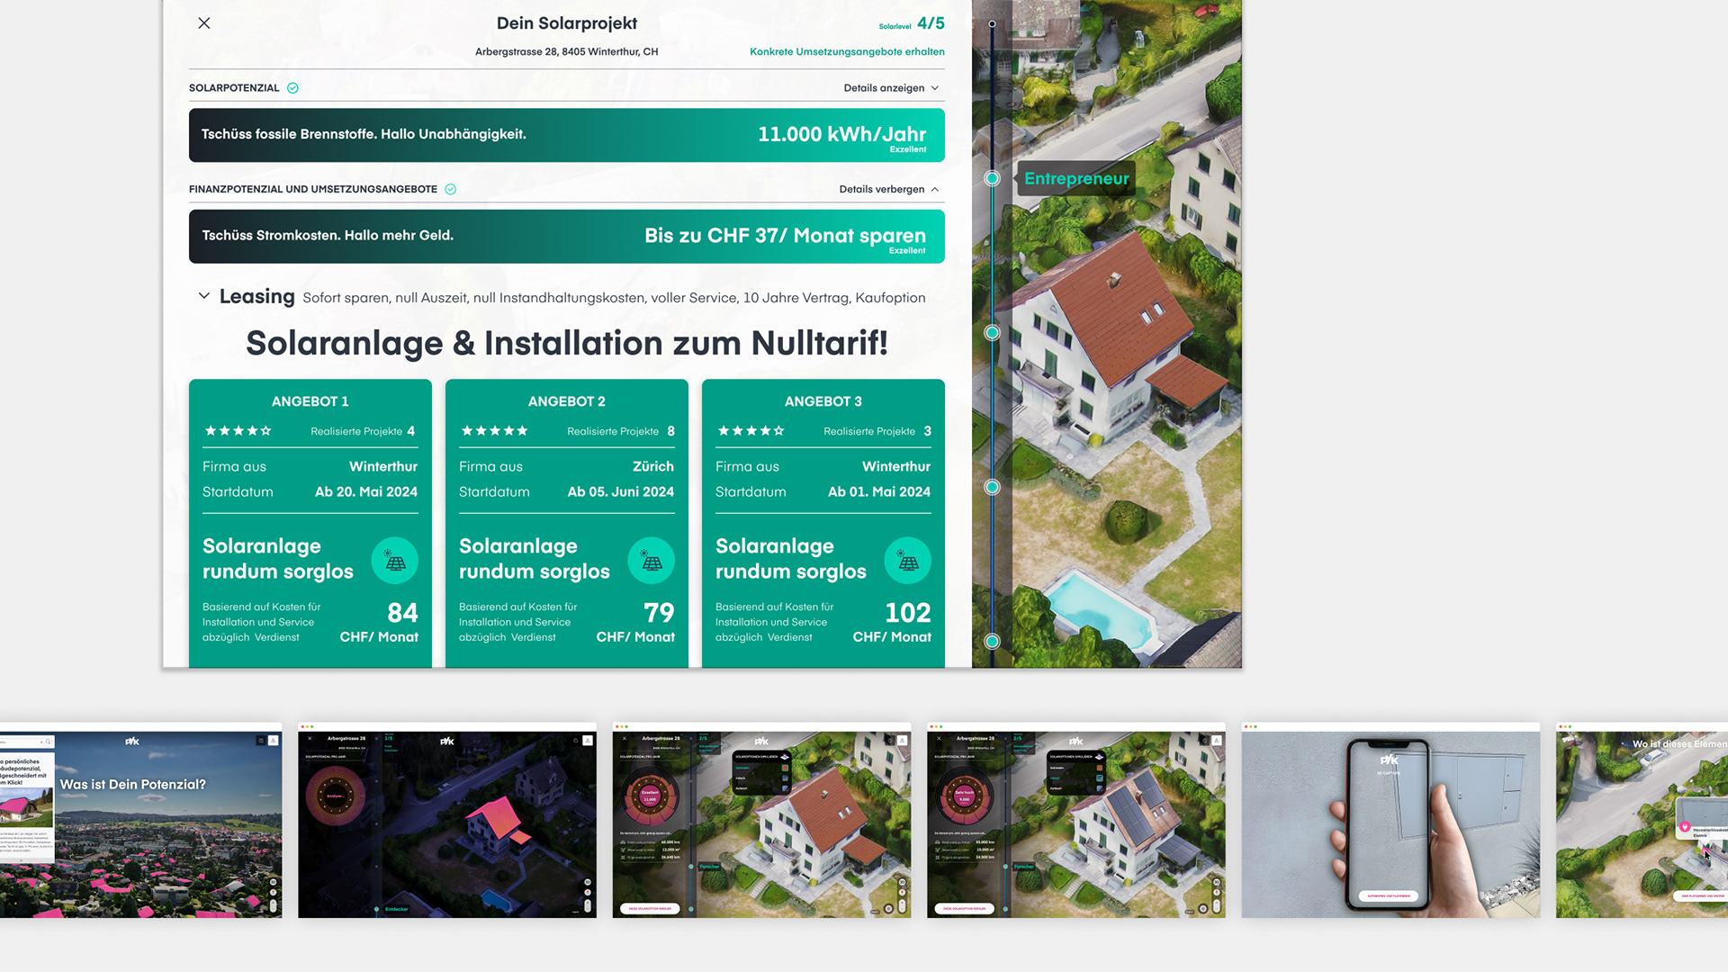Click Konkrete Umsetzungsangebote erhalten link

tap(847, 52)
